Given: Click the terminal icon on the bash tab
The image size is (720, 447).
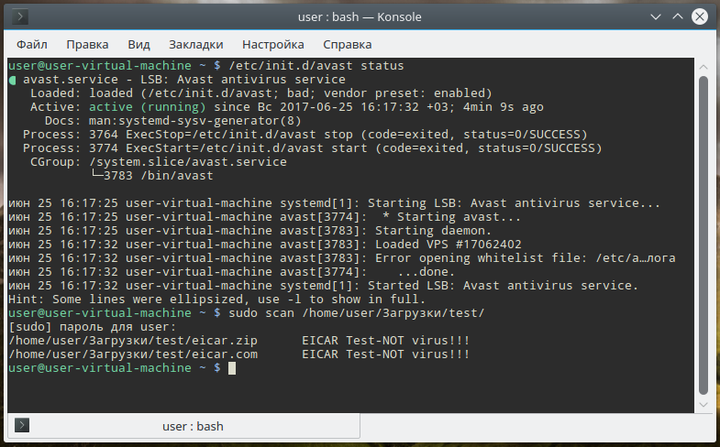Looking at the screenshot, I should pos(22,425).
